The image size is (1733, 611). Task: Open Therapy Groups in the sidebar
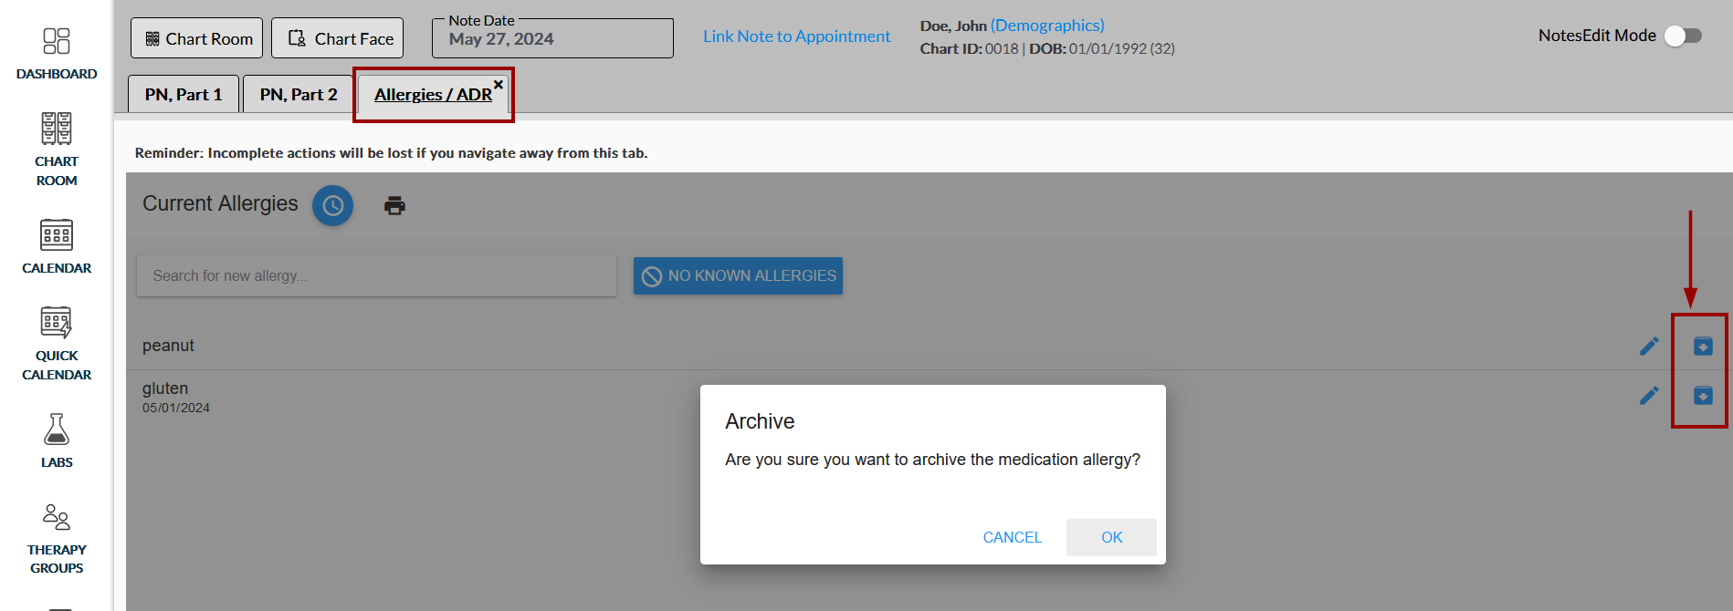[x=57, y=538]
